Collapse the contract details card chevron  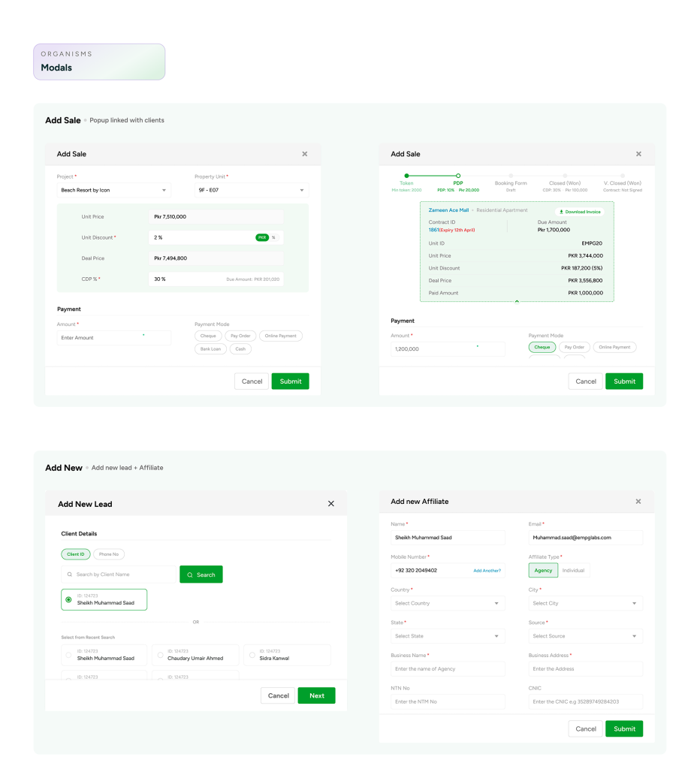click(x=517, y=301)
